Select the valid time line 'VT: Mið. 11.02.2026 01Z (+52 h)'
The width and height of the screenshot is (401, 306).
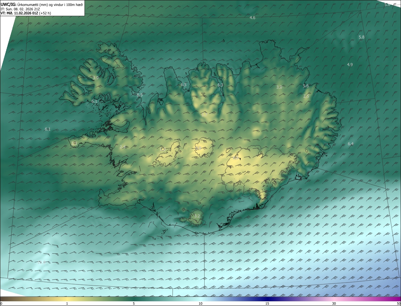click(26, 13)
